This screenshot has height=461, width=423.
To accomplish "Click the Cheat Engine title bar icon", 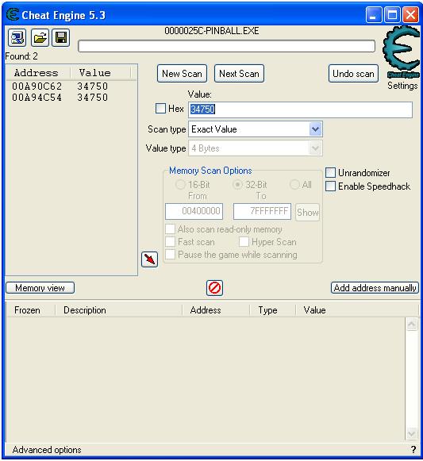I will click(13, 14).
